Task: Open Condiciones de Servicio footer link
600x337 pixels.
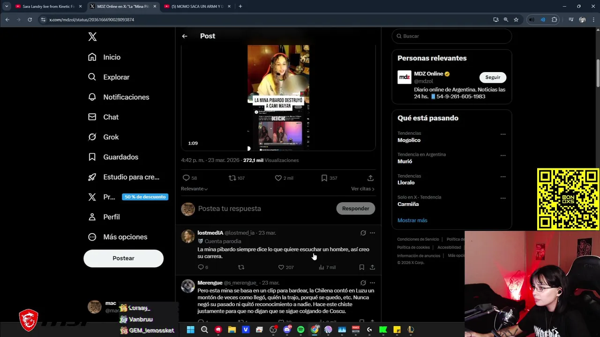Action: coord(418,239)
